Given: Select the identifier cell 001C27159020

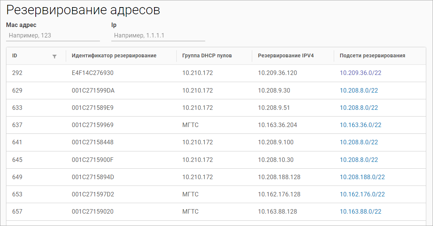Looking at the screenshot, I should [92, 212].
